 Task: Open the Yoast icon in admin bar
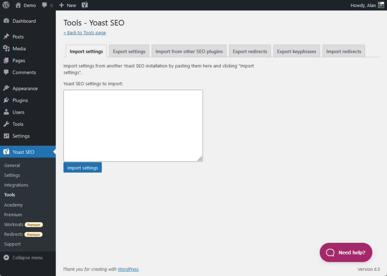pyautogui.click(x=85, y=5)
